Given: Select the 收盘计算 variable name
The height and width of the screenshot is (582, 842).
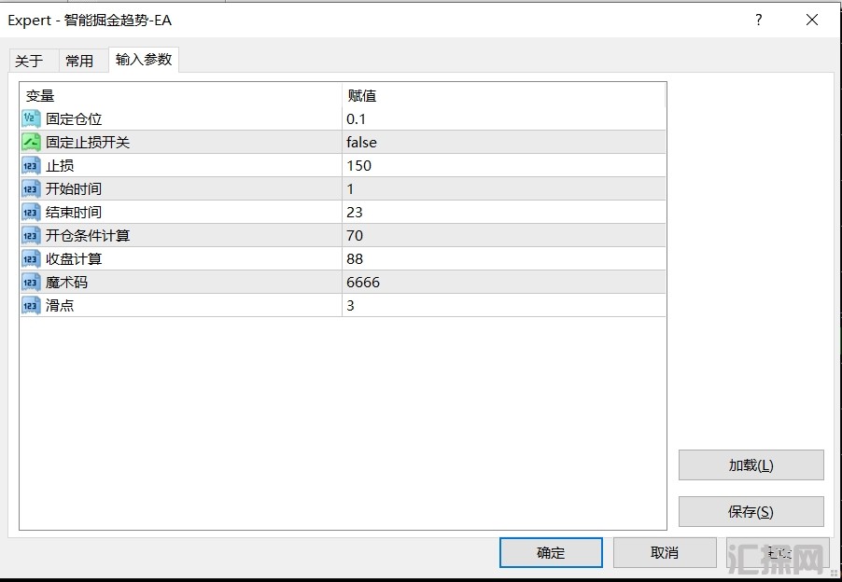Looking at the screenshot, I should point(74,259).
